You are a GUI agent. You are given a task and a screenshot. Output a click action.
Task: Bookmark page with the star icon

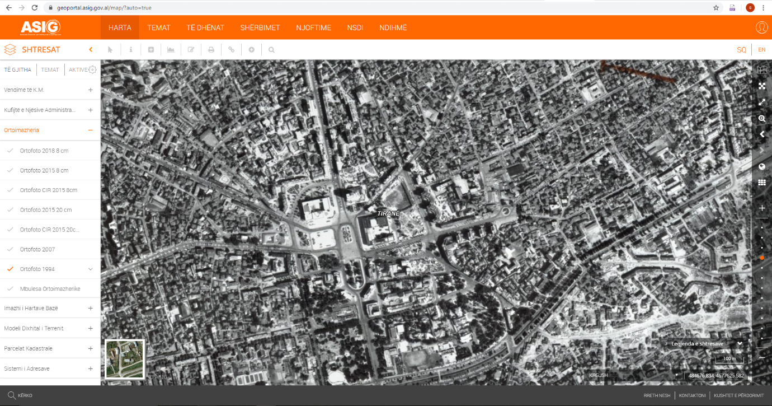pos(716,8)
